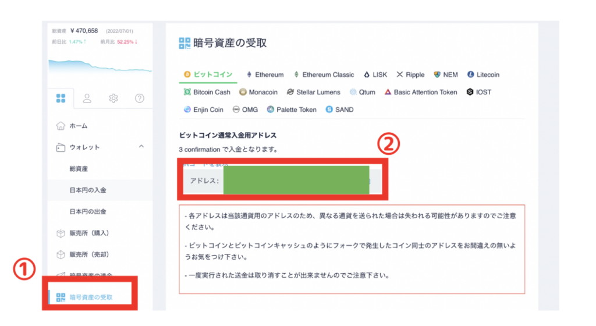Viewport: 596px width, 326px height.
Task: Select the Ripple currency tab
Action: click(x=410, y=75)
